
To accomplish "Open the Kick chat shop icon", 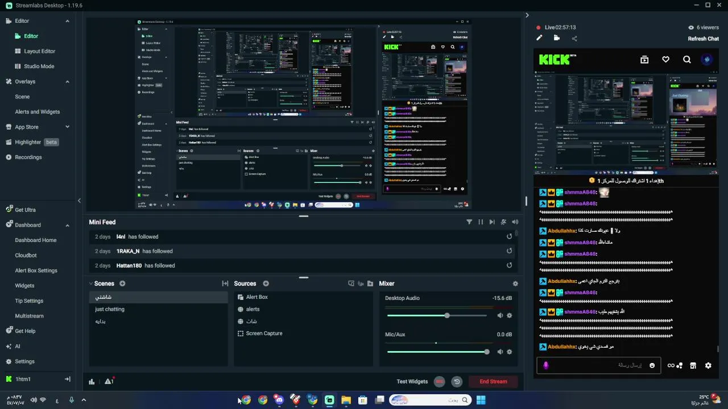I will pyautogui.click(x=693, y=365).
